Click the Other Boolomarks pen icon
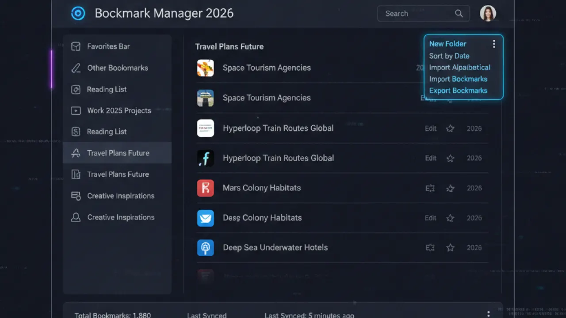566x318 pixels. point(76,68)
